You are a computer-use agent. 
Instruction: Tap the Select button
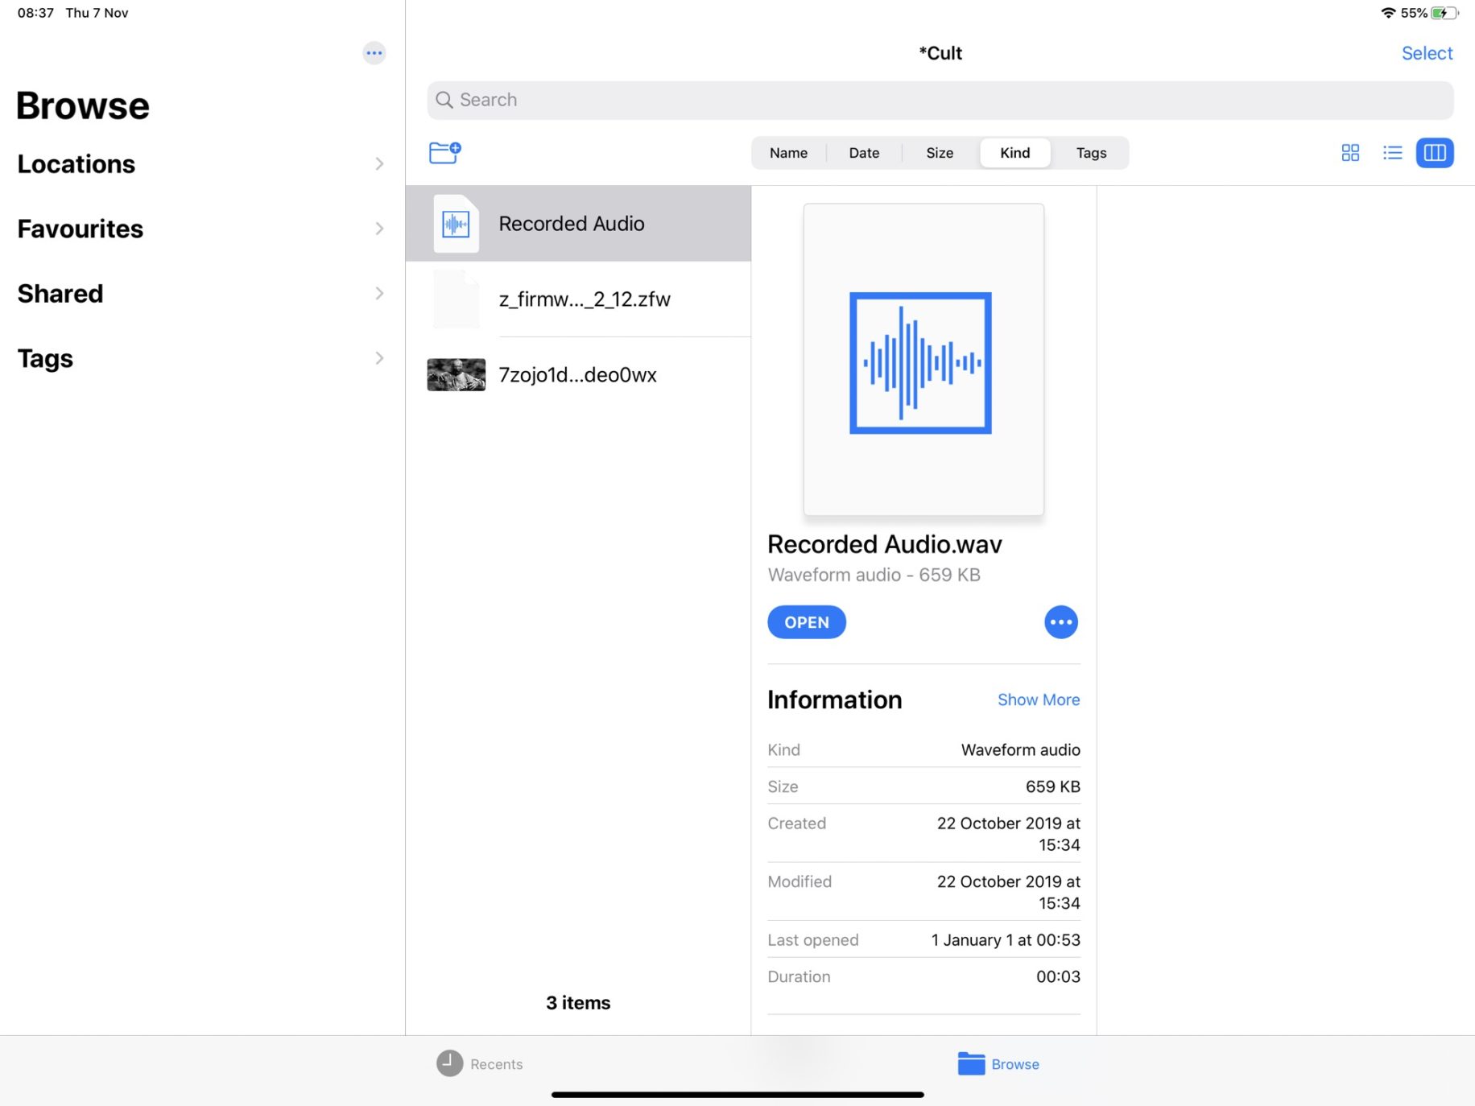tap(1427, 53)
